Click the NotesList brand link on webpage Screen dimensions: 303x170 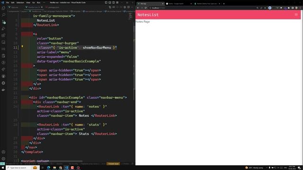(148, 15)
